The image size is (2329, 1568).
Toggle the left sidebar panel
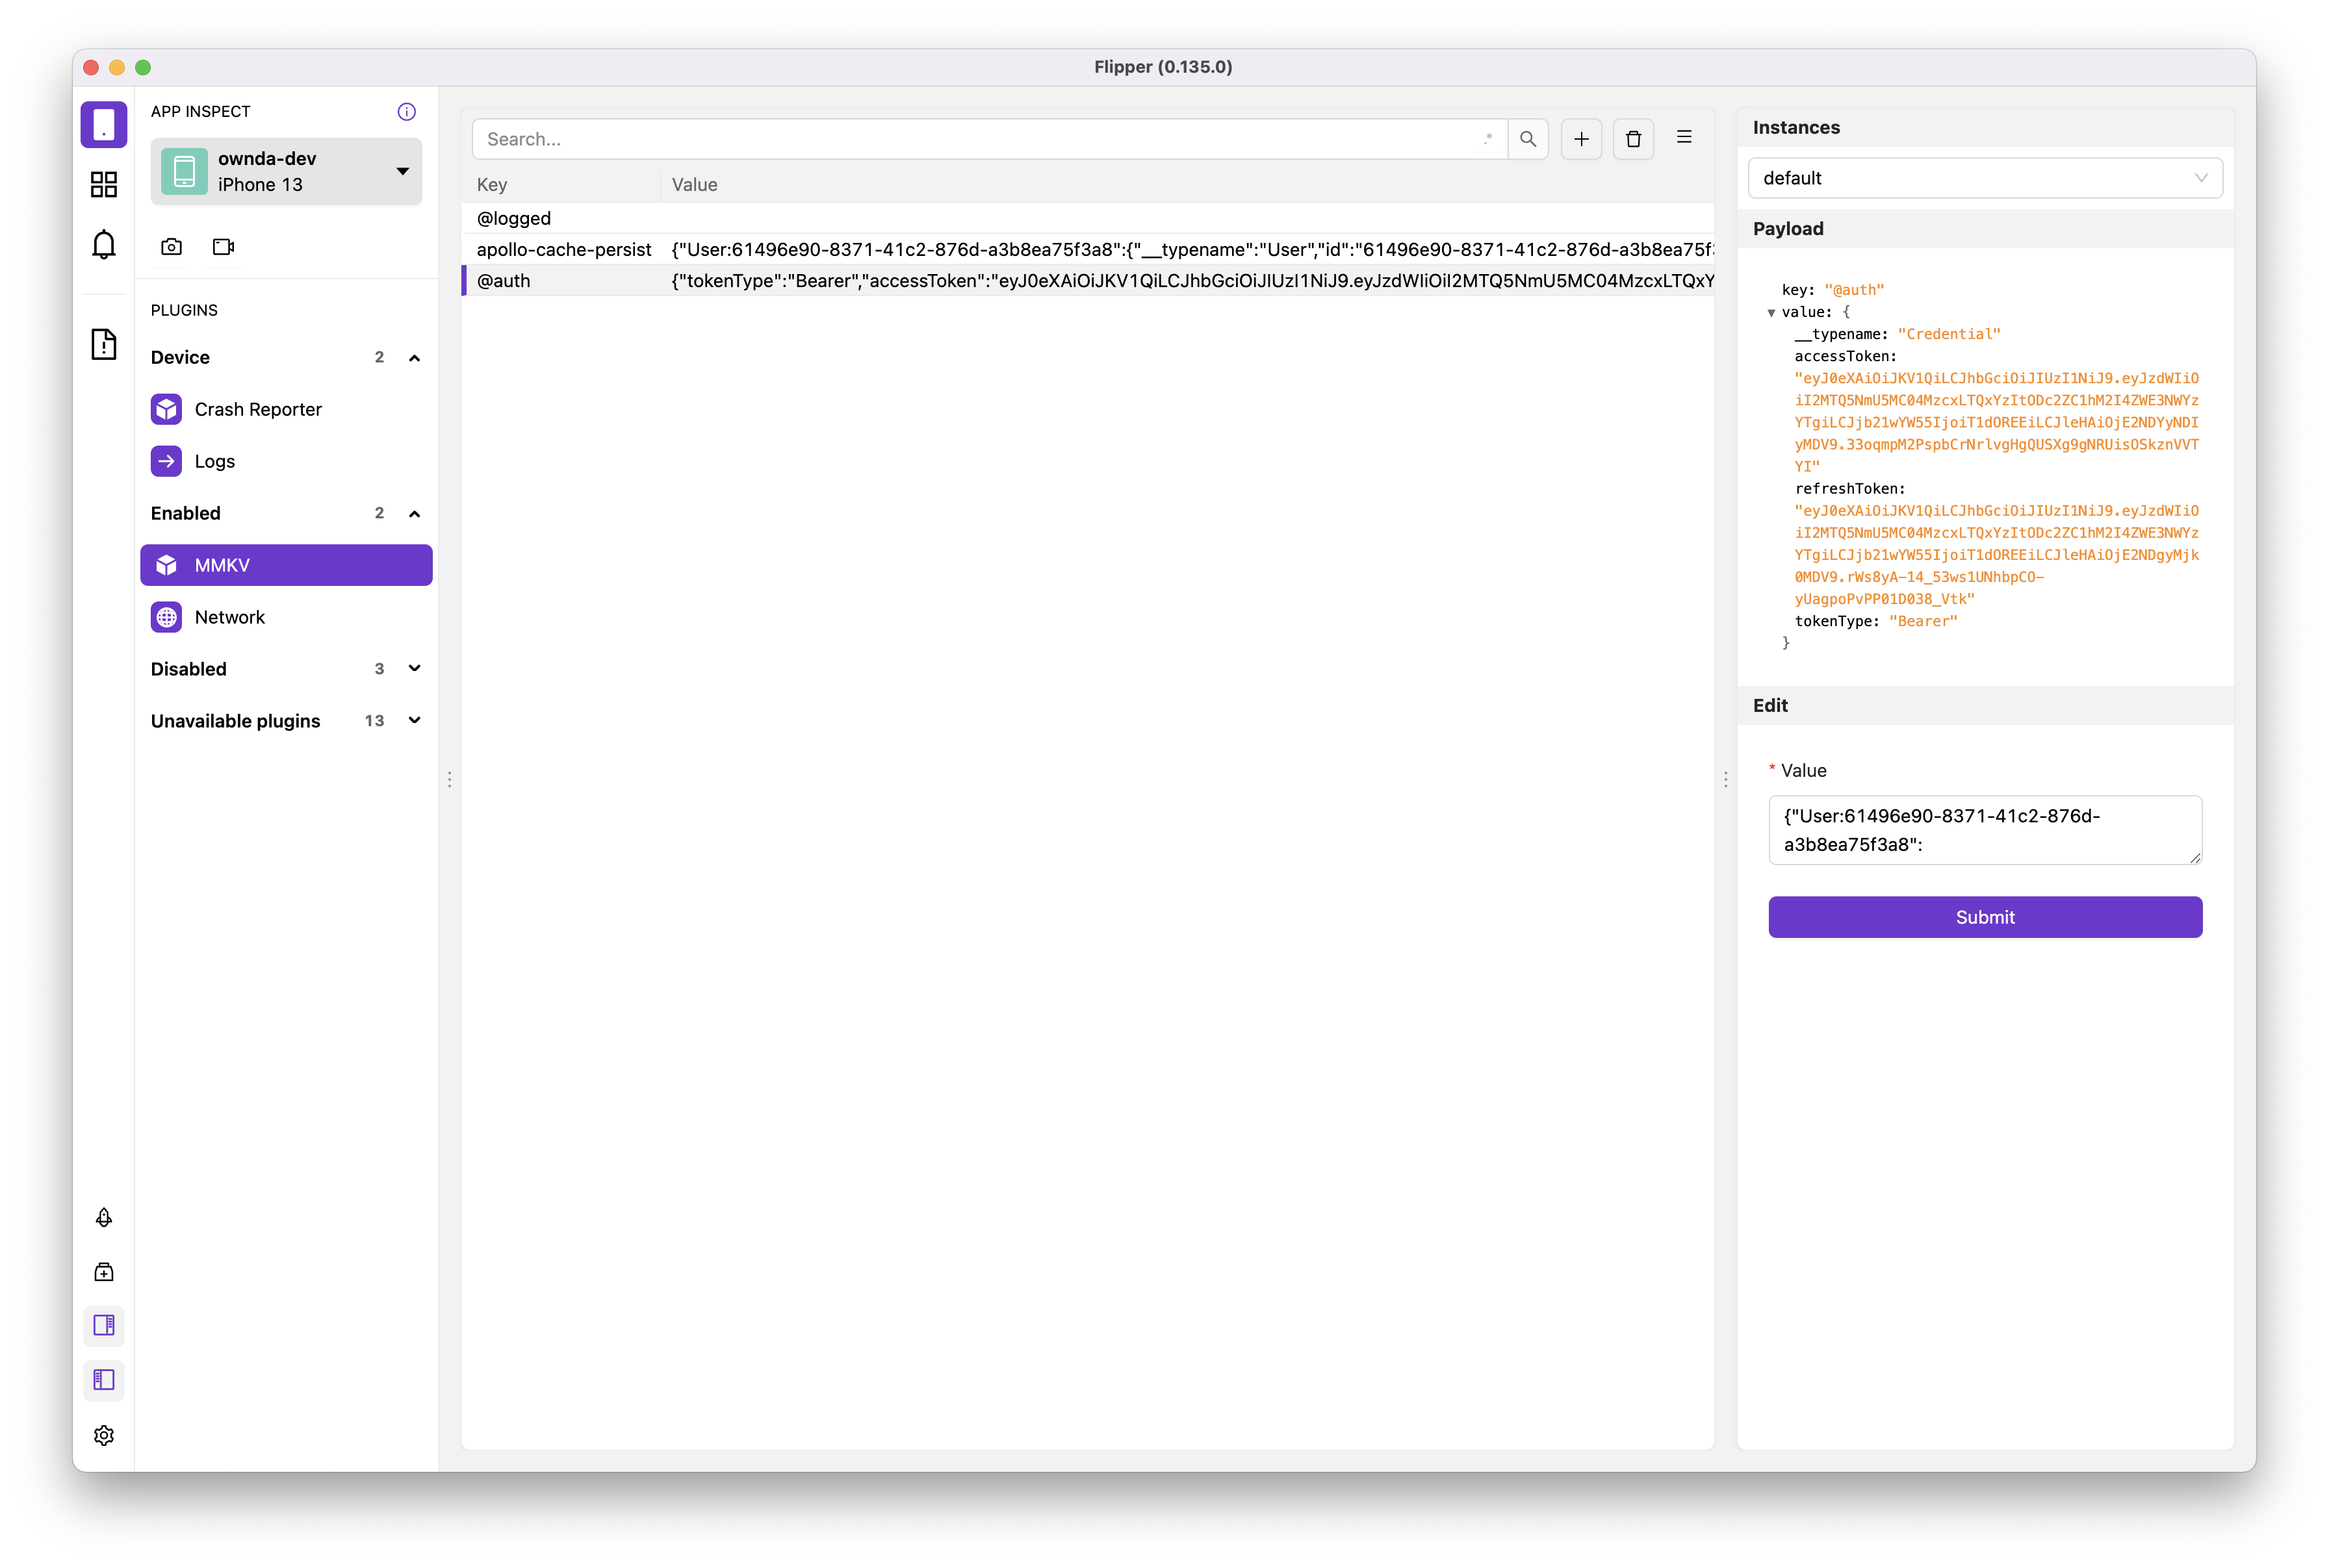[103, 1380]
